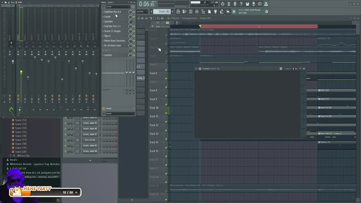
Task: Toggle Ozone 11 Imager enable LED
Action: tap(134, 31)
